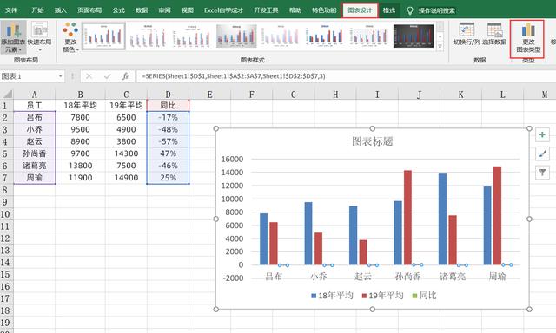
Task: Switch to the Formulas tab
Action: coord(118,10)
